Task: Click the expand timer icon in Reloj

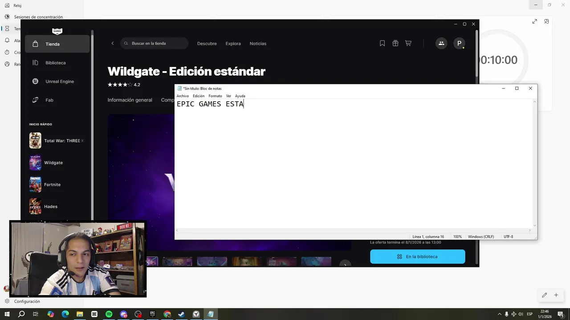Action: (534, 21)
